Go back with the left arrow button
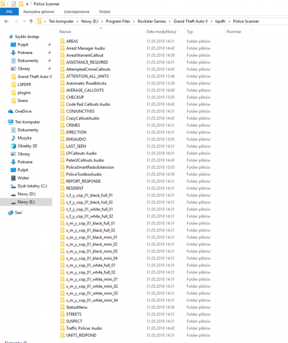The image size is (288, 343). click(x=6, y=21)
